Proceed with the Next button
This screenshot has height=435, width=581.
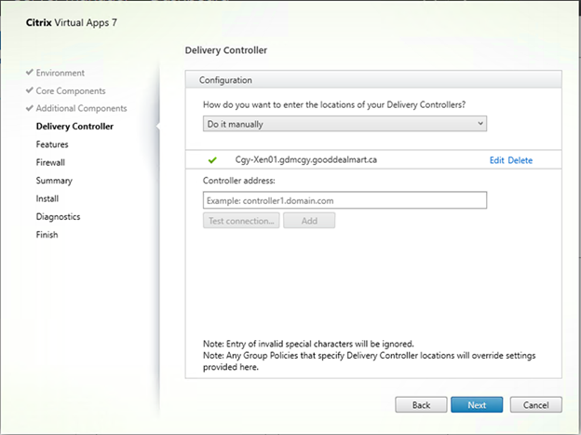tap(477, 405)
